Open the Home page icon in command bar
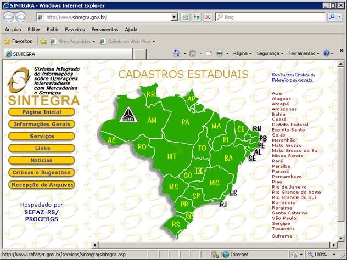 coord(177,53)
